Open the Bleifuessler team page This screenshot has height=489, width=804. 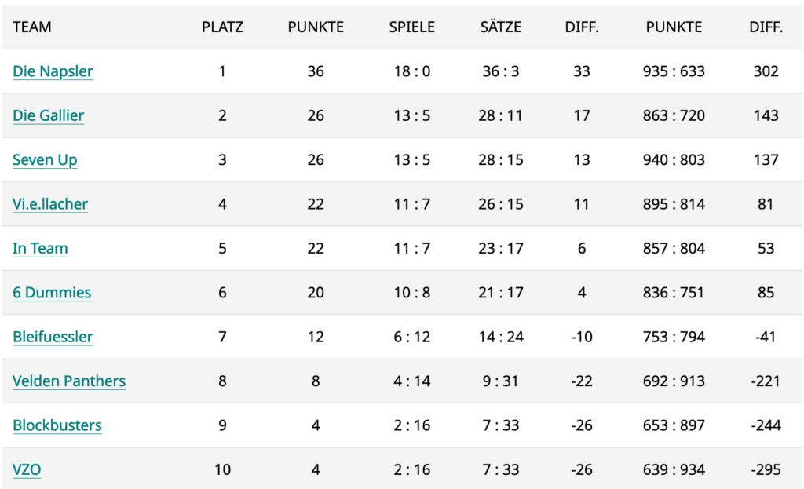tap(53, 337)
